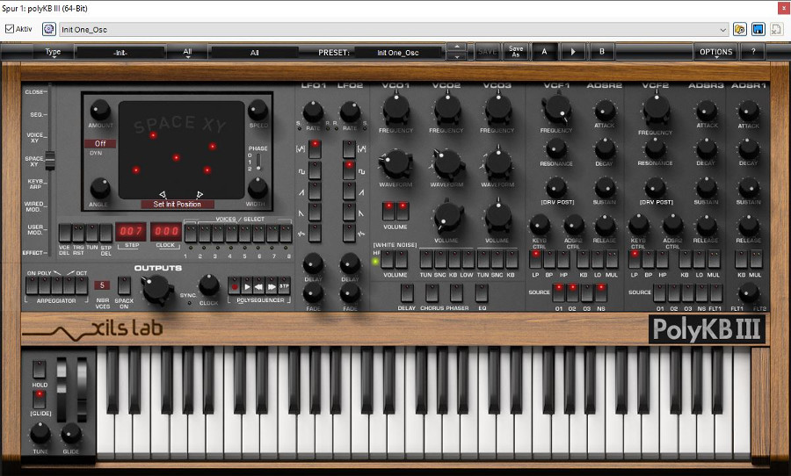Click the Space XY phase slider
This screenshot has width=791, height=476.
point(258,162)
